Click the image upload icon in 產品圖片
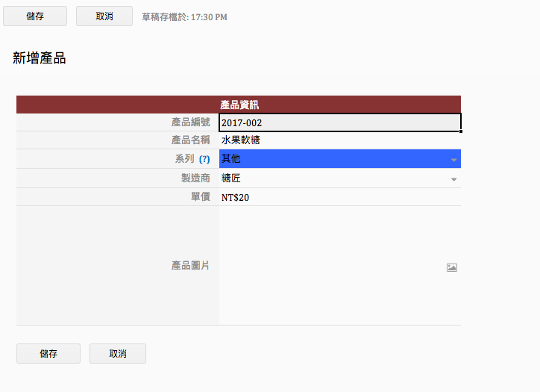This screenshot has height=392, width=540. point(452,267)
